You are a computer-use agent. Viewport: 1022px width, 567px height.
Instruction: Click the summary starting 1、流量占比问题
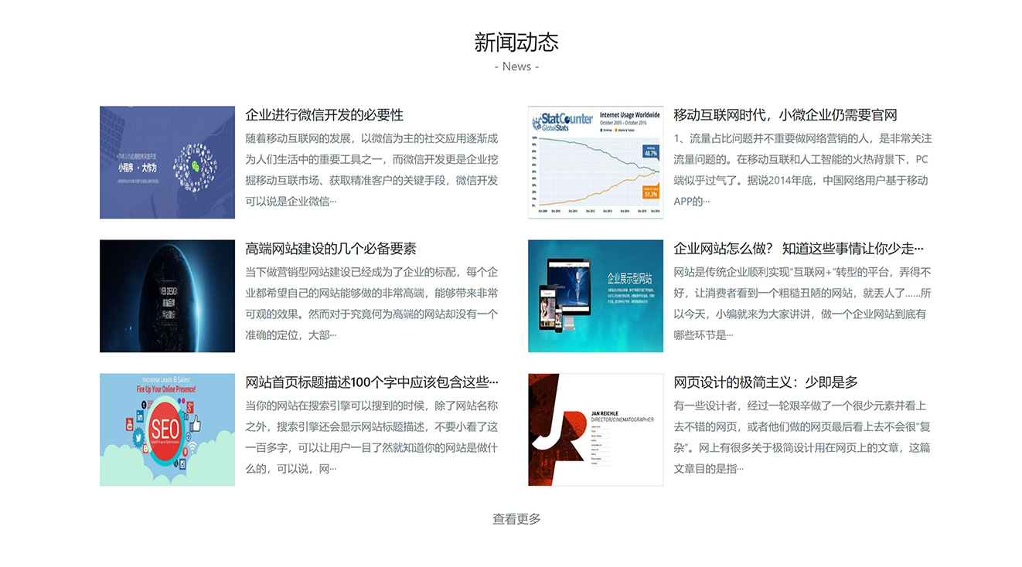point(802,170)
